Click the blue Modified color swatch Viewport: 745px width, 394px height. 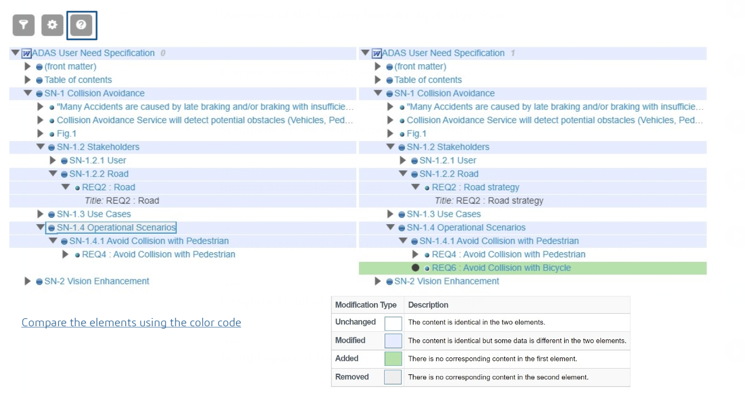(x=393, y=340)
